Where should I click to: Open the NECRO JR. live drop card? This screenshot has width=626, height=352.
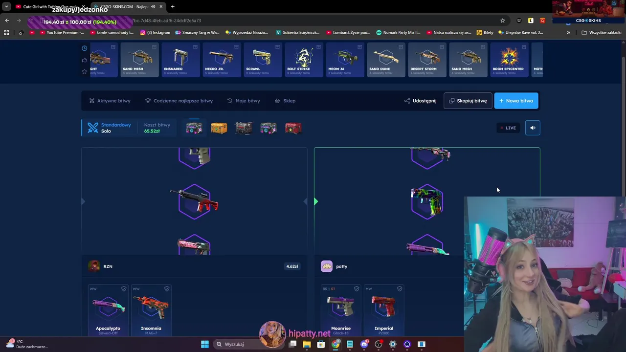222,60
